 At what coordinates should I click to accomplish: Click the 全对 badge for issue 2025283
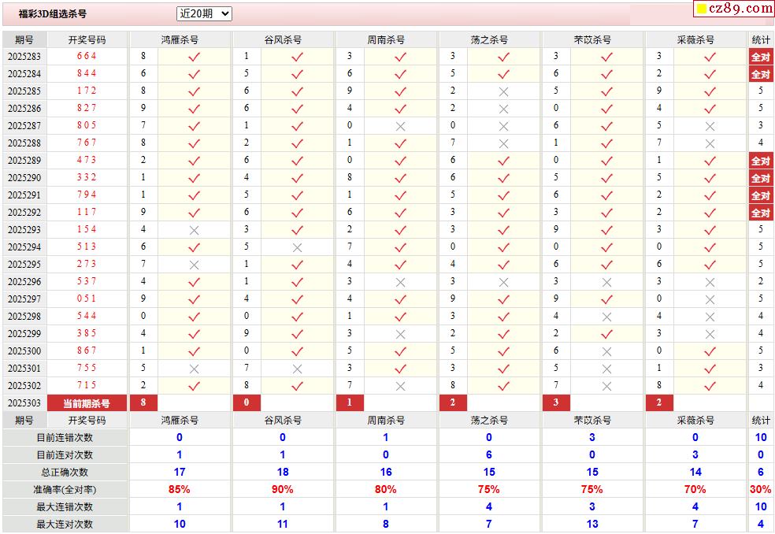761,57
